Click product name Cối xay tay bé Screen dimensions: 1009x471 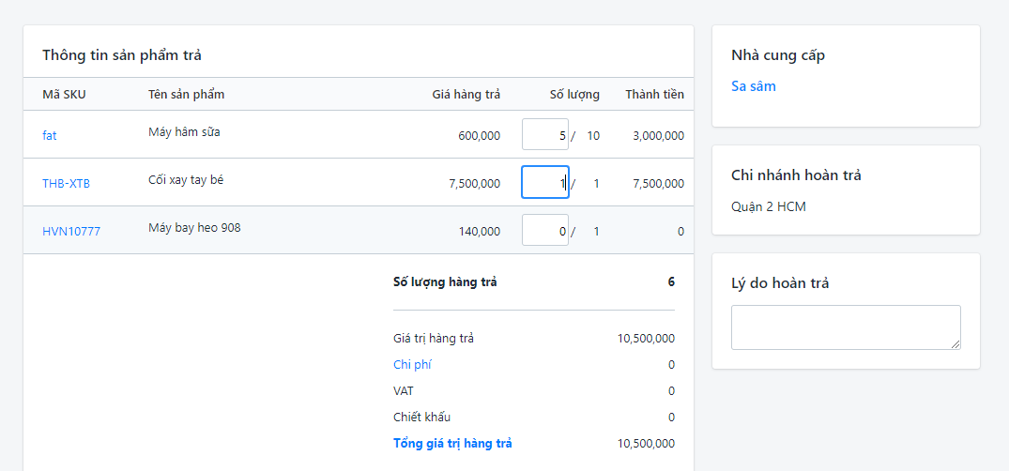[x=186, y=180]
